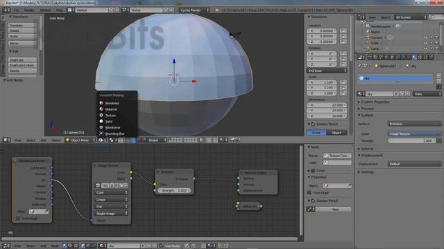This screenshot has width=444, height=249.
Task: Click the properties editor type icon
Action: (x=361, y=57)
